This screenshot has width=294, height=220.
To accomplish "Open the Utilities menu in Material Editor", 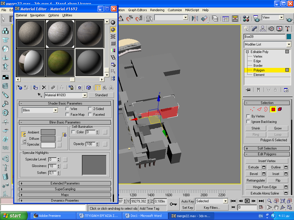I will [67, 15].
